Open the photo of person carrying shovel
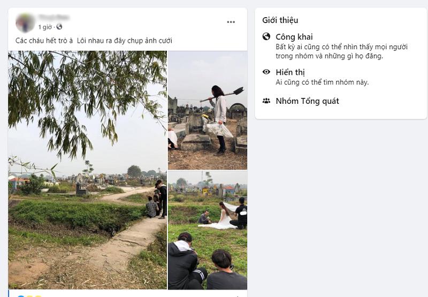428x297 pixels. pyautogui.click(x=208, y=110)
